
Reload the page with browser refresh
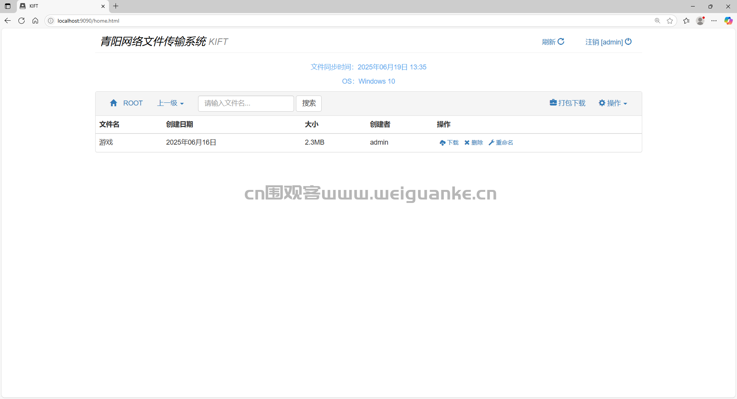(21, 21)
